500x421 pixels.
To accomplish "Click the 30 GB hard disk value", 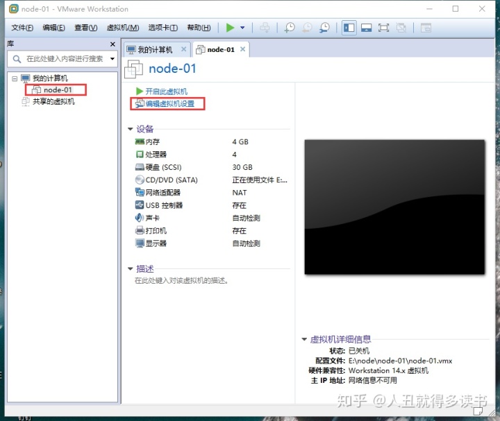I will click(242, 167).
